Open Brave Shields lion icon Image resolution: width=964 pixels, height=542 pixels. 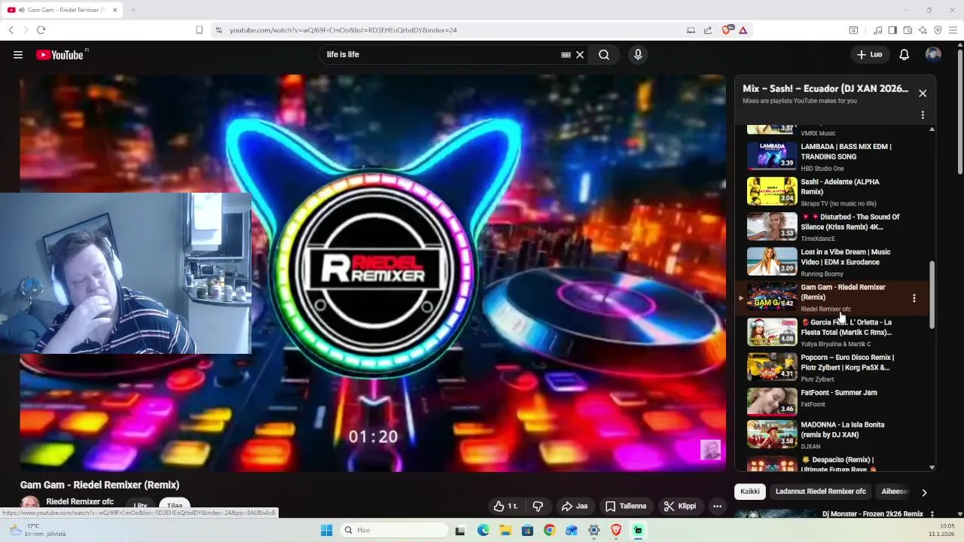pyautogui.click(x=727, y=30)
